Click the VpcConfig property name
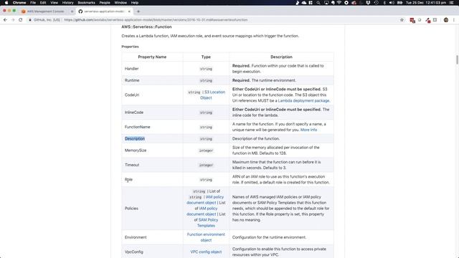Image resolution: width=459 pixels, height=258 pixels. (134, 252)
